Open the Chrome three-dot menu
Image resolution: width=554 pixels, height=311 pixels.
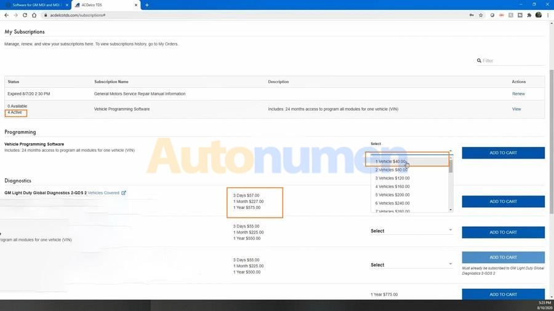point(548,15)
